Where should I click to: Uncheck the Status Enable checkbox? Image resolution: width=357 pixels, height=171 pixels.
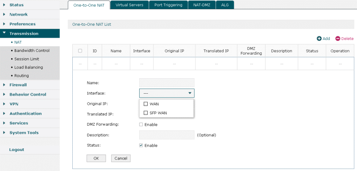tap(141, 145)
